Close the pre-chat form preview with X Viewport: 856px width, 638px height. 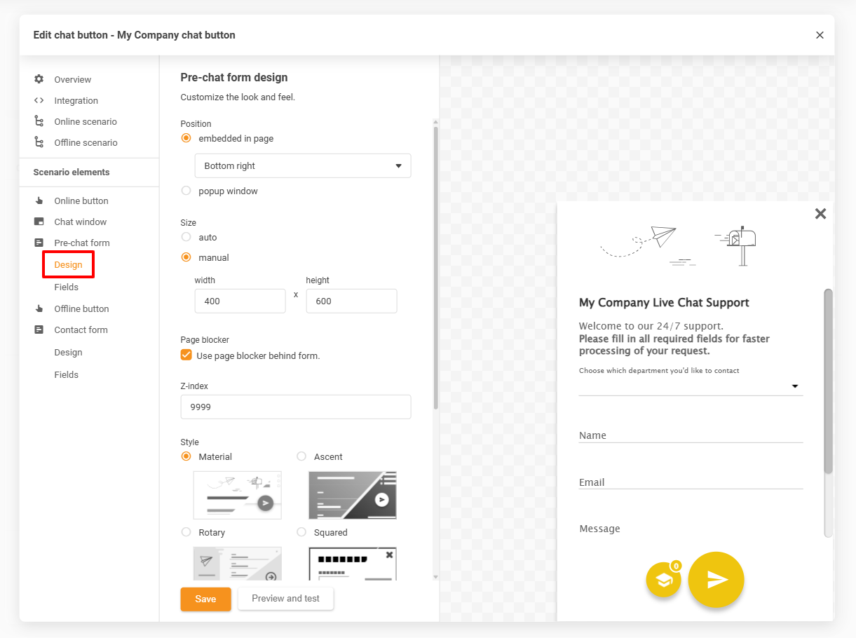(x=820, y=214)
